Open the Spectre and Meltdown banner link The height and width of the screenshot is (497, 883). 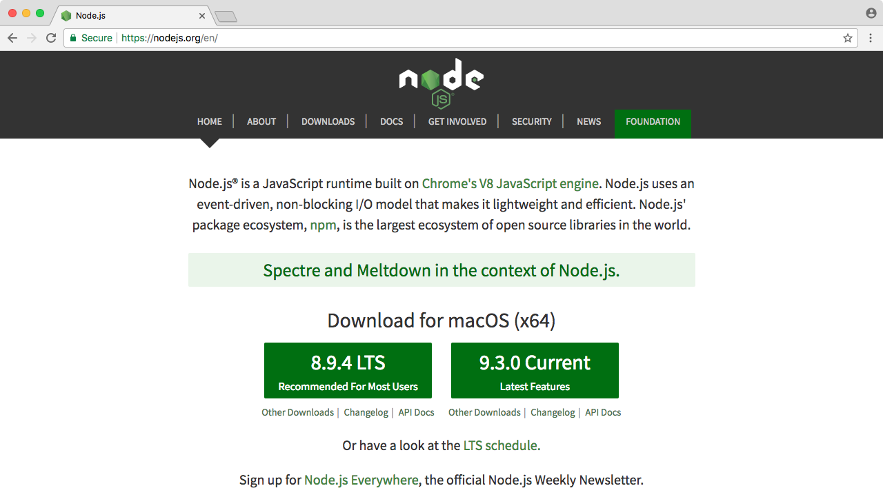441,270
